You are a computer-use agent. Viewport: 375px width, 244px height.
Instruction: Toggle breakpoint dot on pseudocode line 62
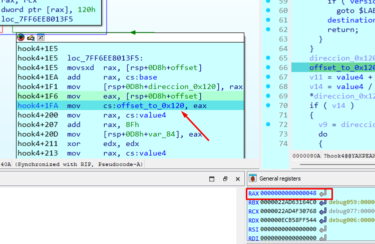coord(268,29)
